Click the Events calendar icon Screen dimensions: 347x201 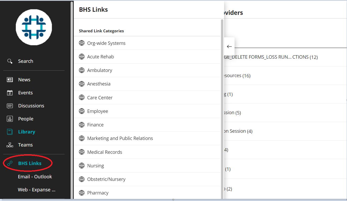[x=10, y=93]
